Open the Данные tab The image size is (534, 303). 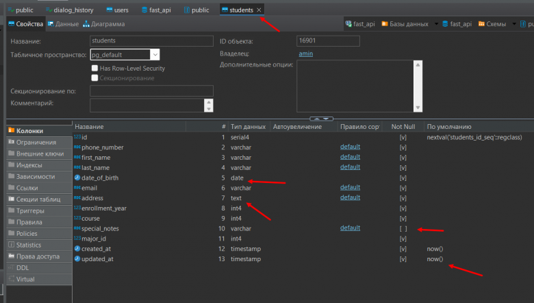point(63,24)
